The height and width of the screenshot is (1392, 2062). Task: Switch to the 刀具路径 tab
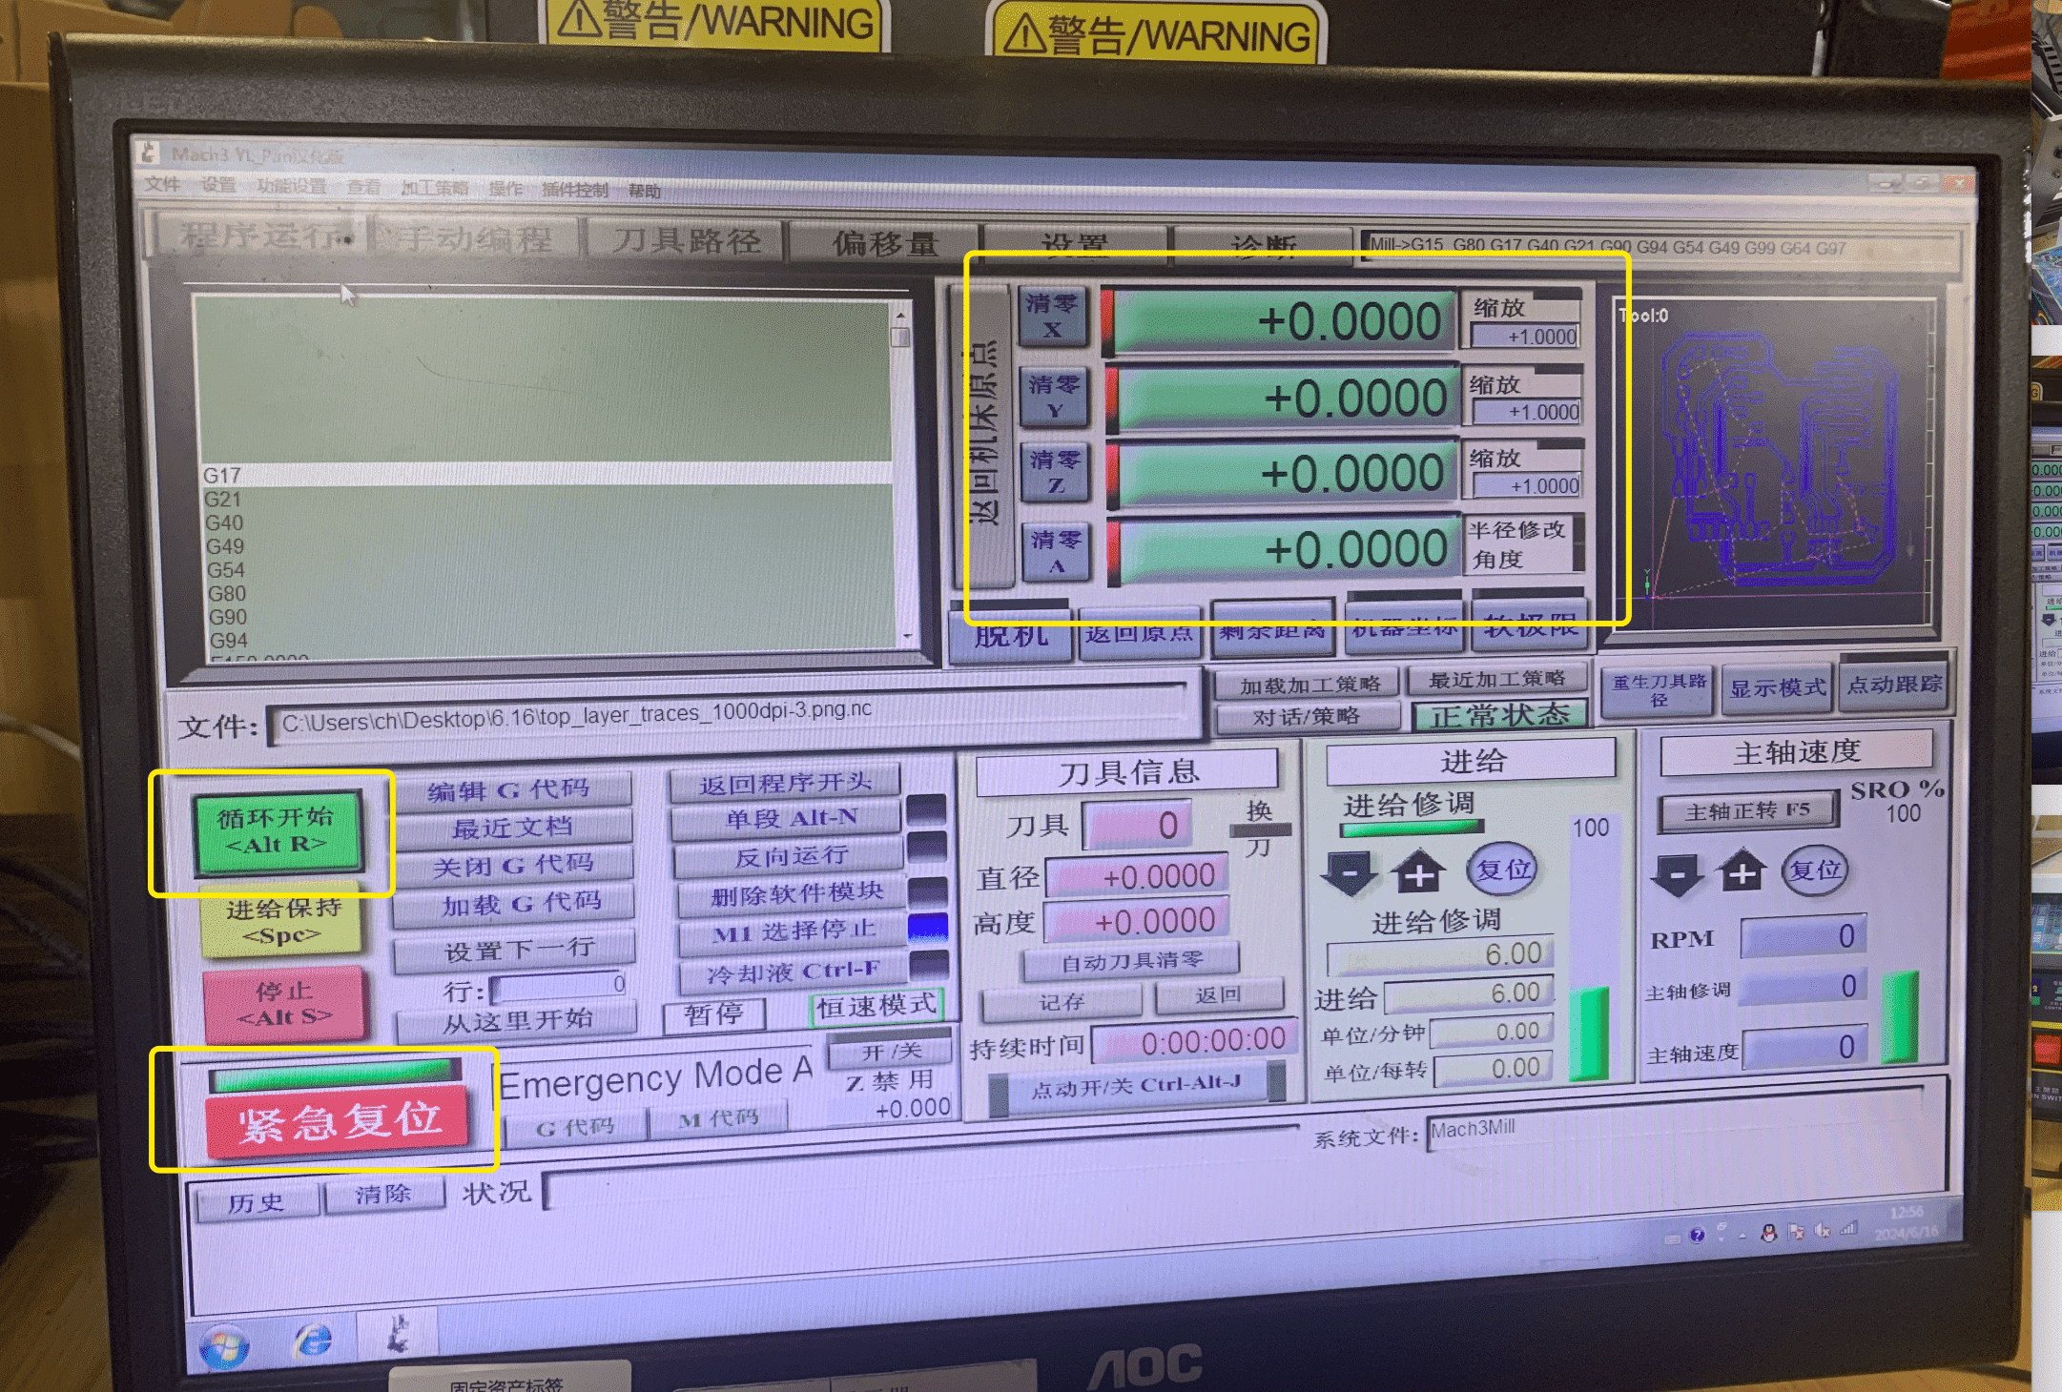click(x=687, y=240)
